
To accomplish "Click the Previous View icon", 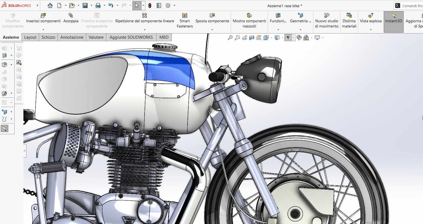I will 245,38.
